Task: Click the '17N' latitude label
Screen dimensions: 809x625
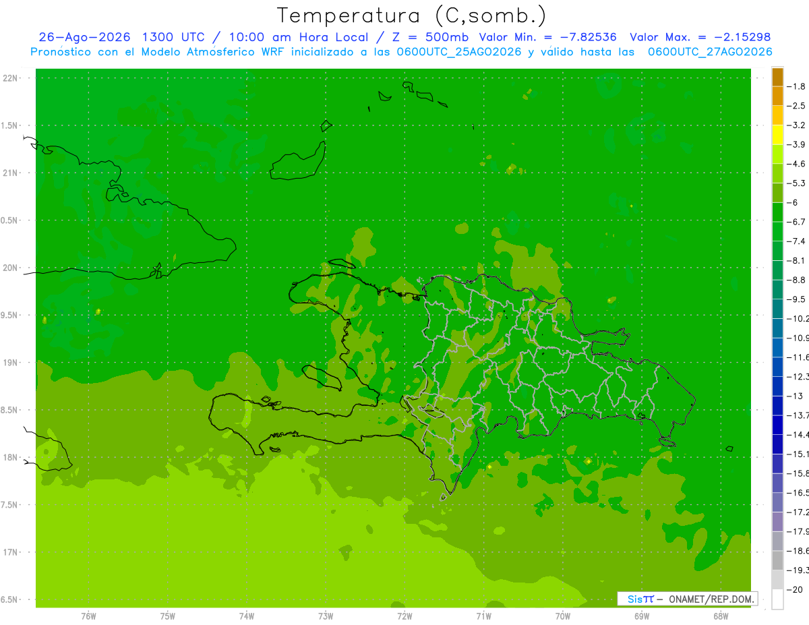Action: (10, 552)
